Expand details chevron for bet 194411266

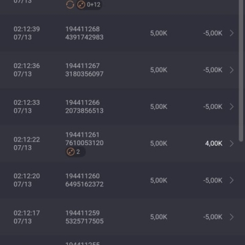tap(232, 107)
